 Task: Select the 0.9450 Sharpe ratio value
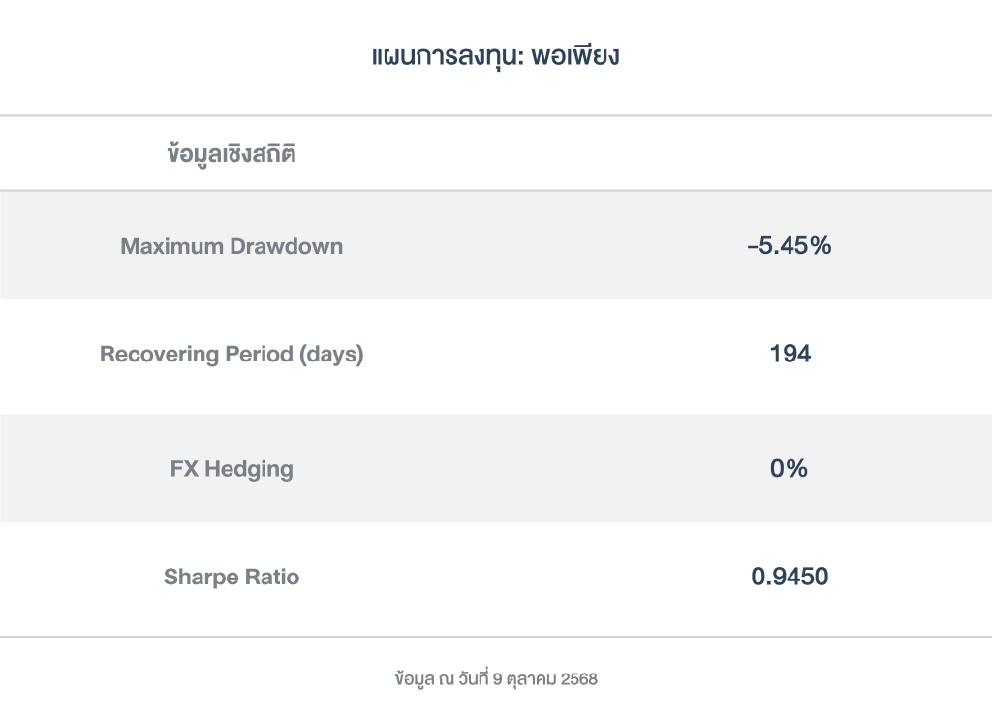point(790,578)
